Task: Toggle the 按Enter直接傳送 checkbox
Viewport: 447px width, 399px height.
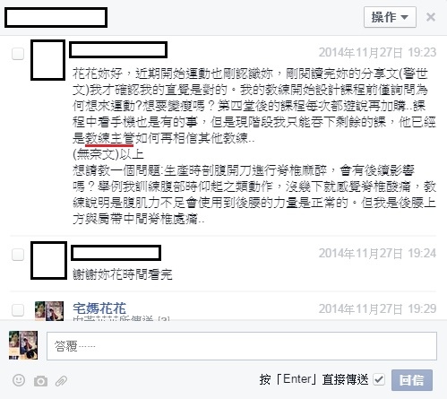Action: [379, 380]
